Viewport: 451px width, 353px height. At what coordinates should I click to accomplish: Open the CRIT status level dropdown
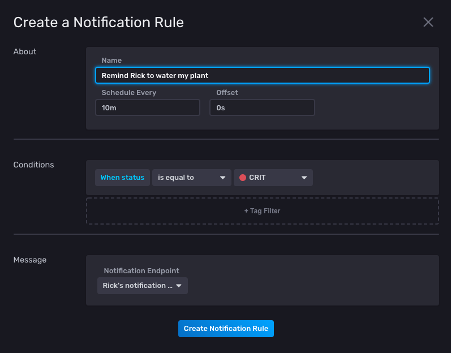pos(273,178)
